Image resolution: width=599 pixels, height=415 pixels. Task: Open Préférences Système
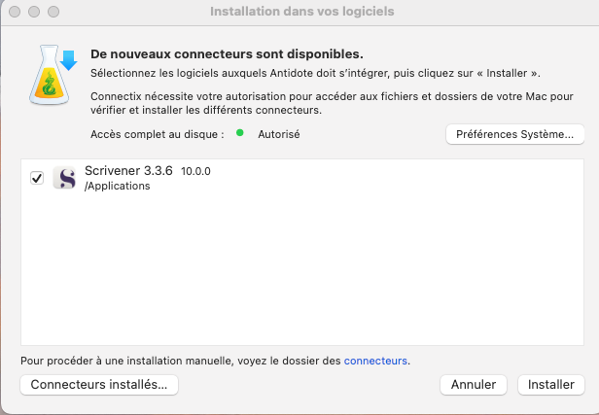click(x=514, y=134)
